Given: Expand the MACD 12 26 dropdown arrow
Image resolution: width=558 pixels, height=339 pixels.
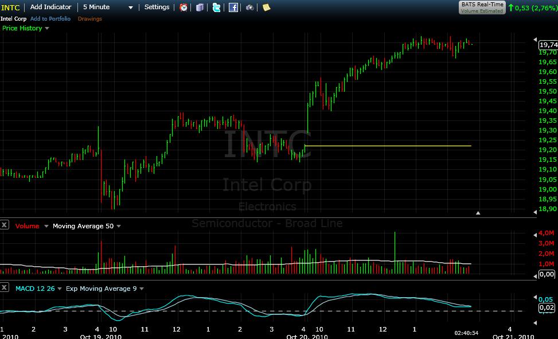Looking at the screenshot, I should tap(60, 289).
